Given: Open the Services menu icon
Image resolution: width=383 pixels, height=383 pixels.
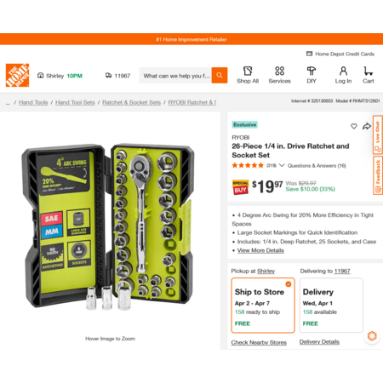Looking at the screenshot, I should tap(279, 71).
